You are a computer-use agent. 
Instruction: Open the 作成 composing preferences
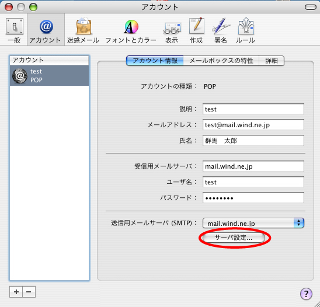pos(196,30)
